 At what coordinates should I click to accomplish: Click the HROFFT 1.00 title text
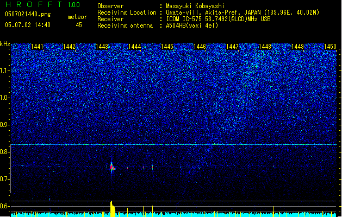point(42,4)
